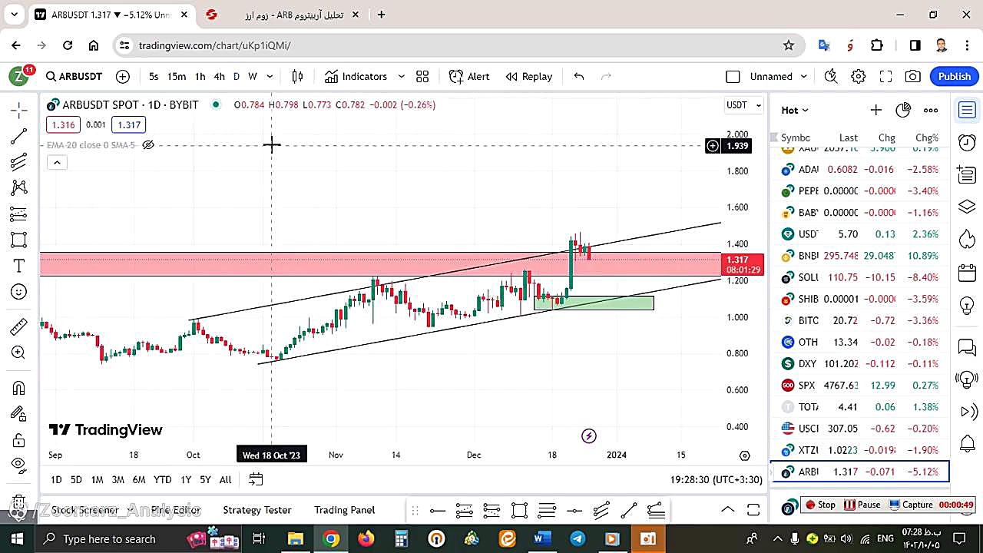Viewport: 983px width, 553px height.
Task: Toggle magnet mode in the drawing toolbar
Action: point(19,388)
